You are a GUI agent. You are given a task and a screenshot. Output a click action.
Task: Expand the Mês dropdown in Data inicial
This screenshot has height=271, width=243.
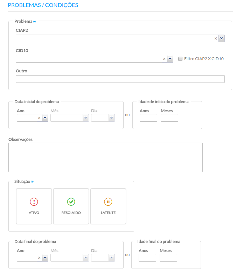tap(86, 118)
